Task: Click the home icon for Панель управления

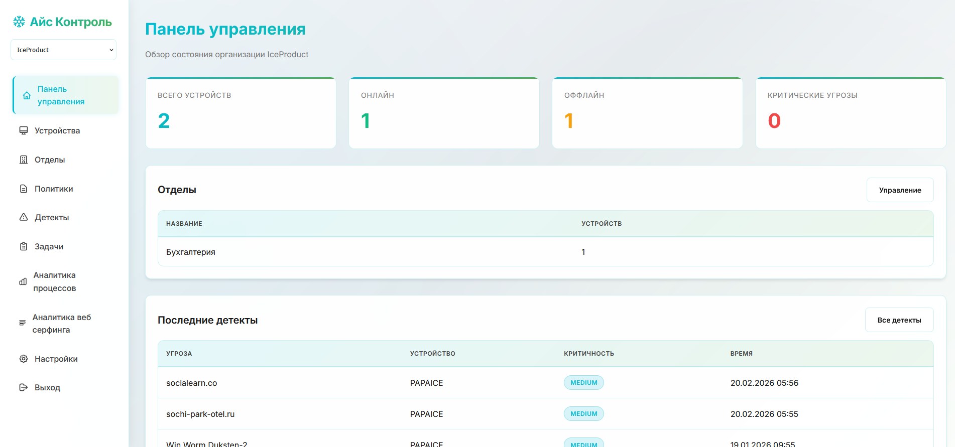Action: [x=27, y=95]
